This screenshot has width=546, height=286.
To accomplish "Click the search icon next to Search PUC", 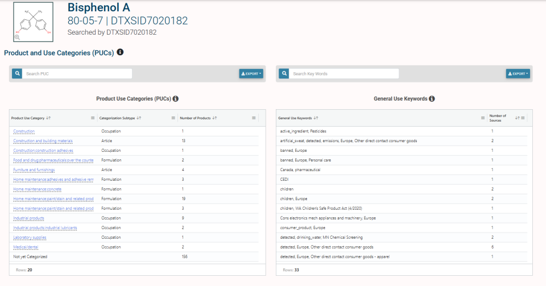I will tap(18, 73).
